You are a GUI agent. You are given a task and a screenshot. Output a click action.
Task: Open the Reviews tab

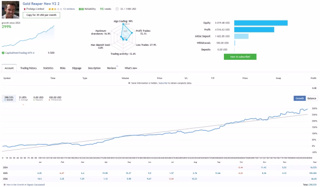click(111, 68)
